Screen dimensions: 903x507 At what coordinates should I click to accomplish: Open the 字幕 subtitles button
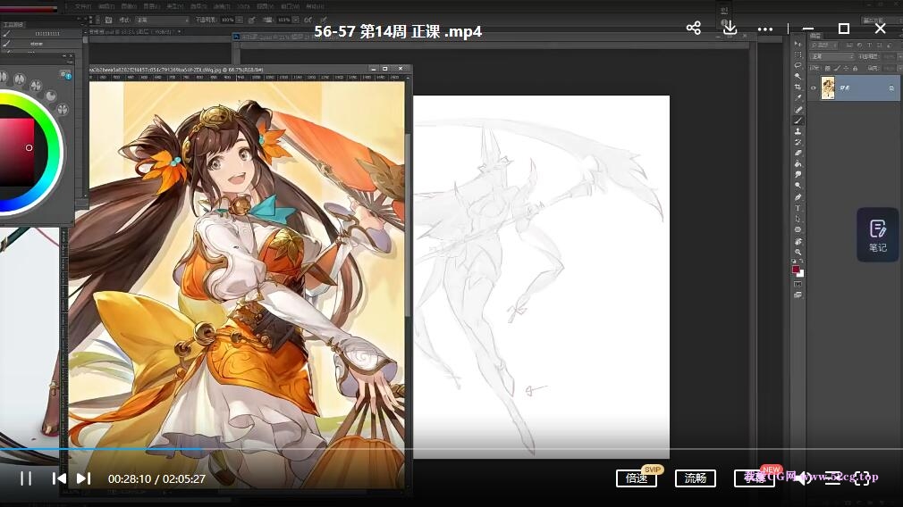pos(755,478)
